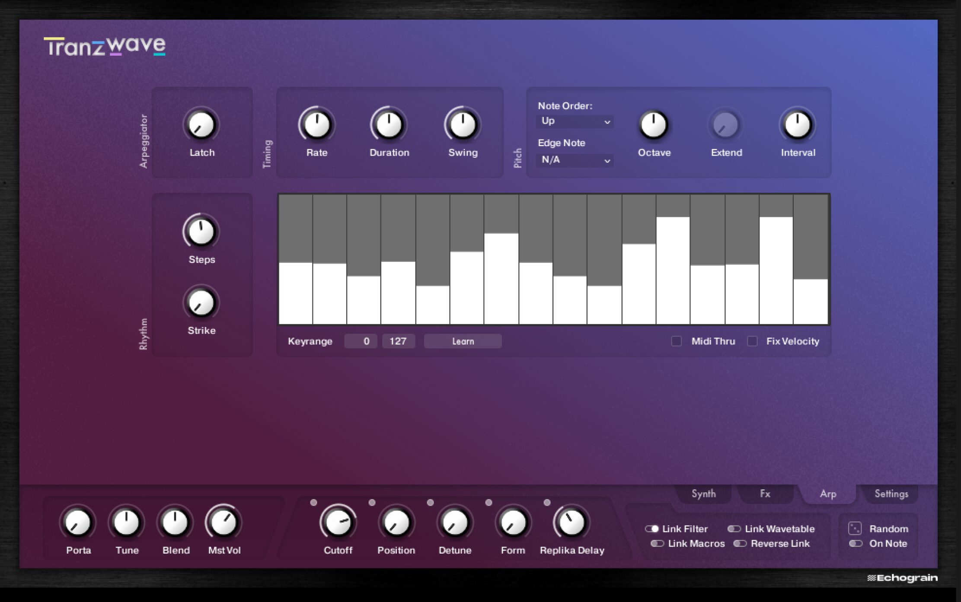Toggle the On Note switch
Viewport: 961px width, 602px height.
pyautogui.click(x=856, y=544)
